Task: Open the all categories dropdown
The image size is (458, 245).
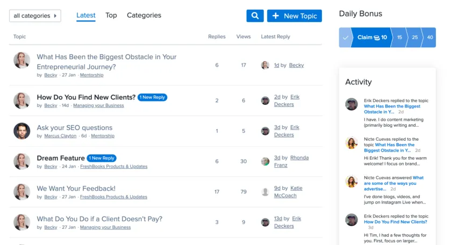Action: (x=35, y=16)
